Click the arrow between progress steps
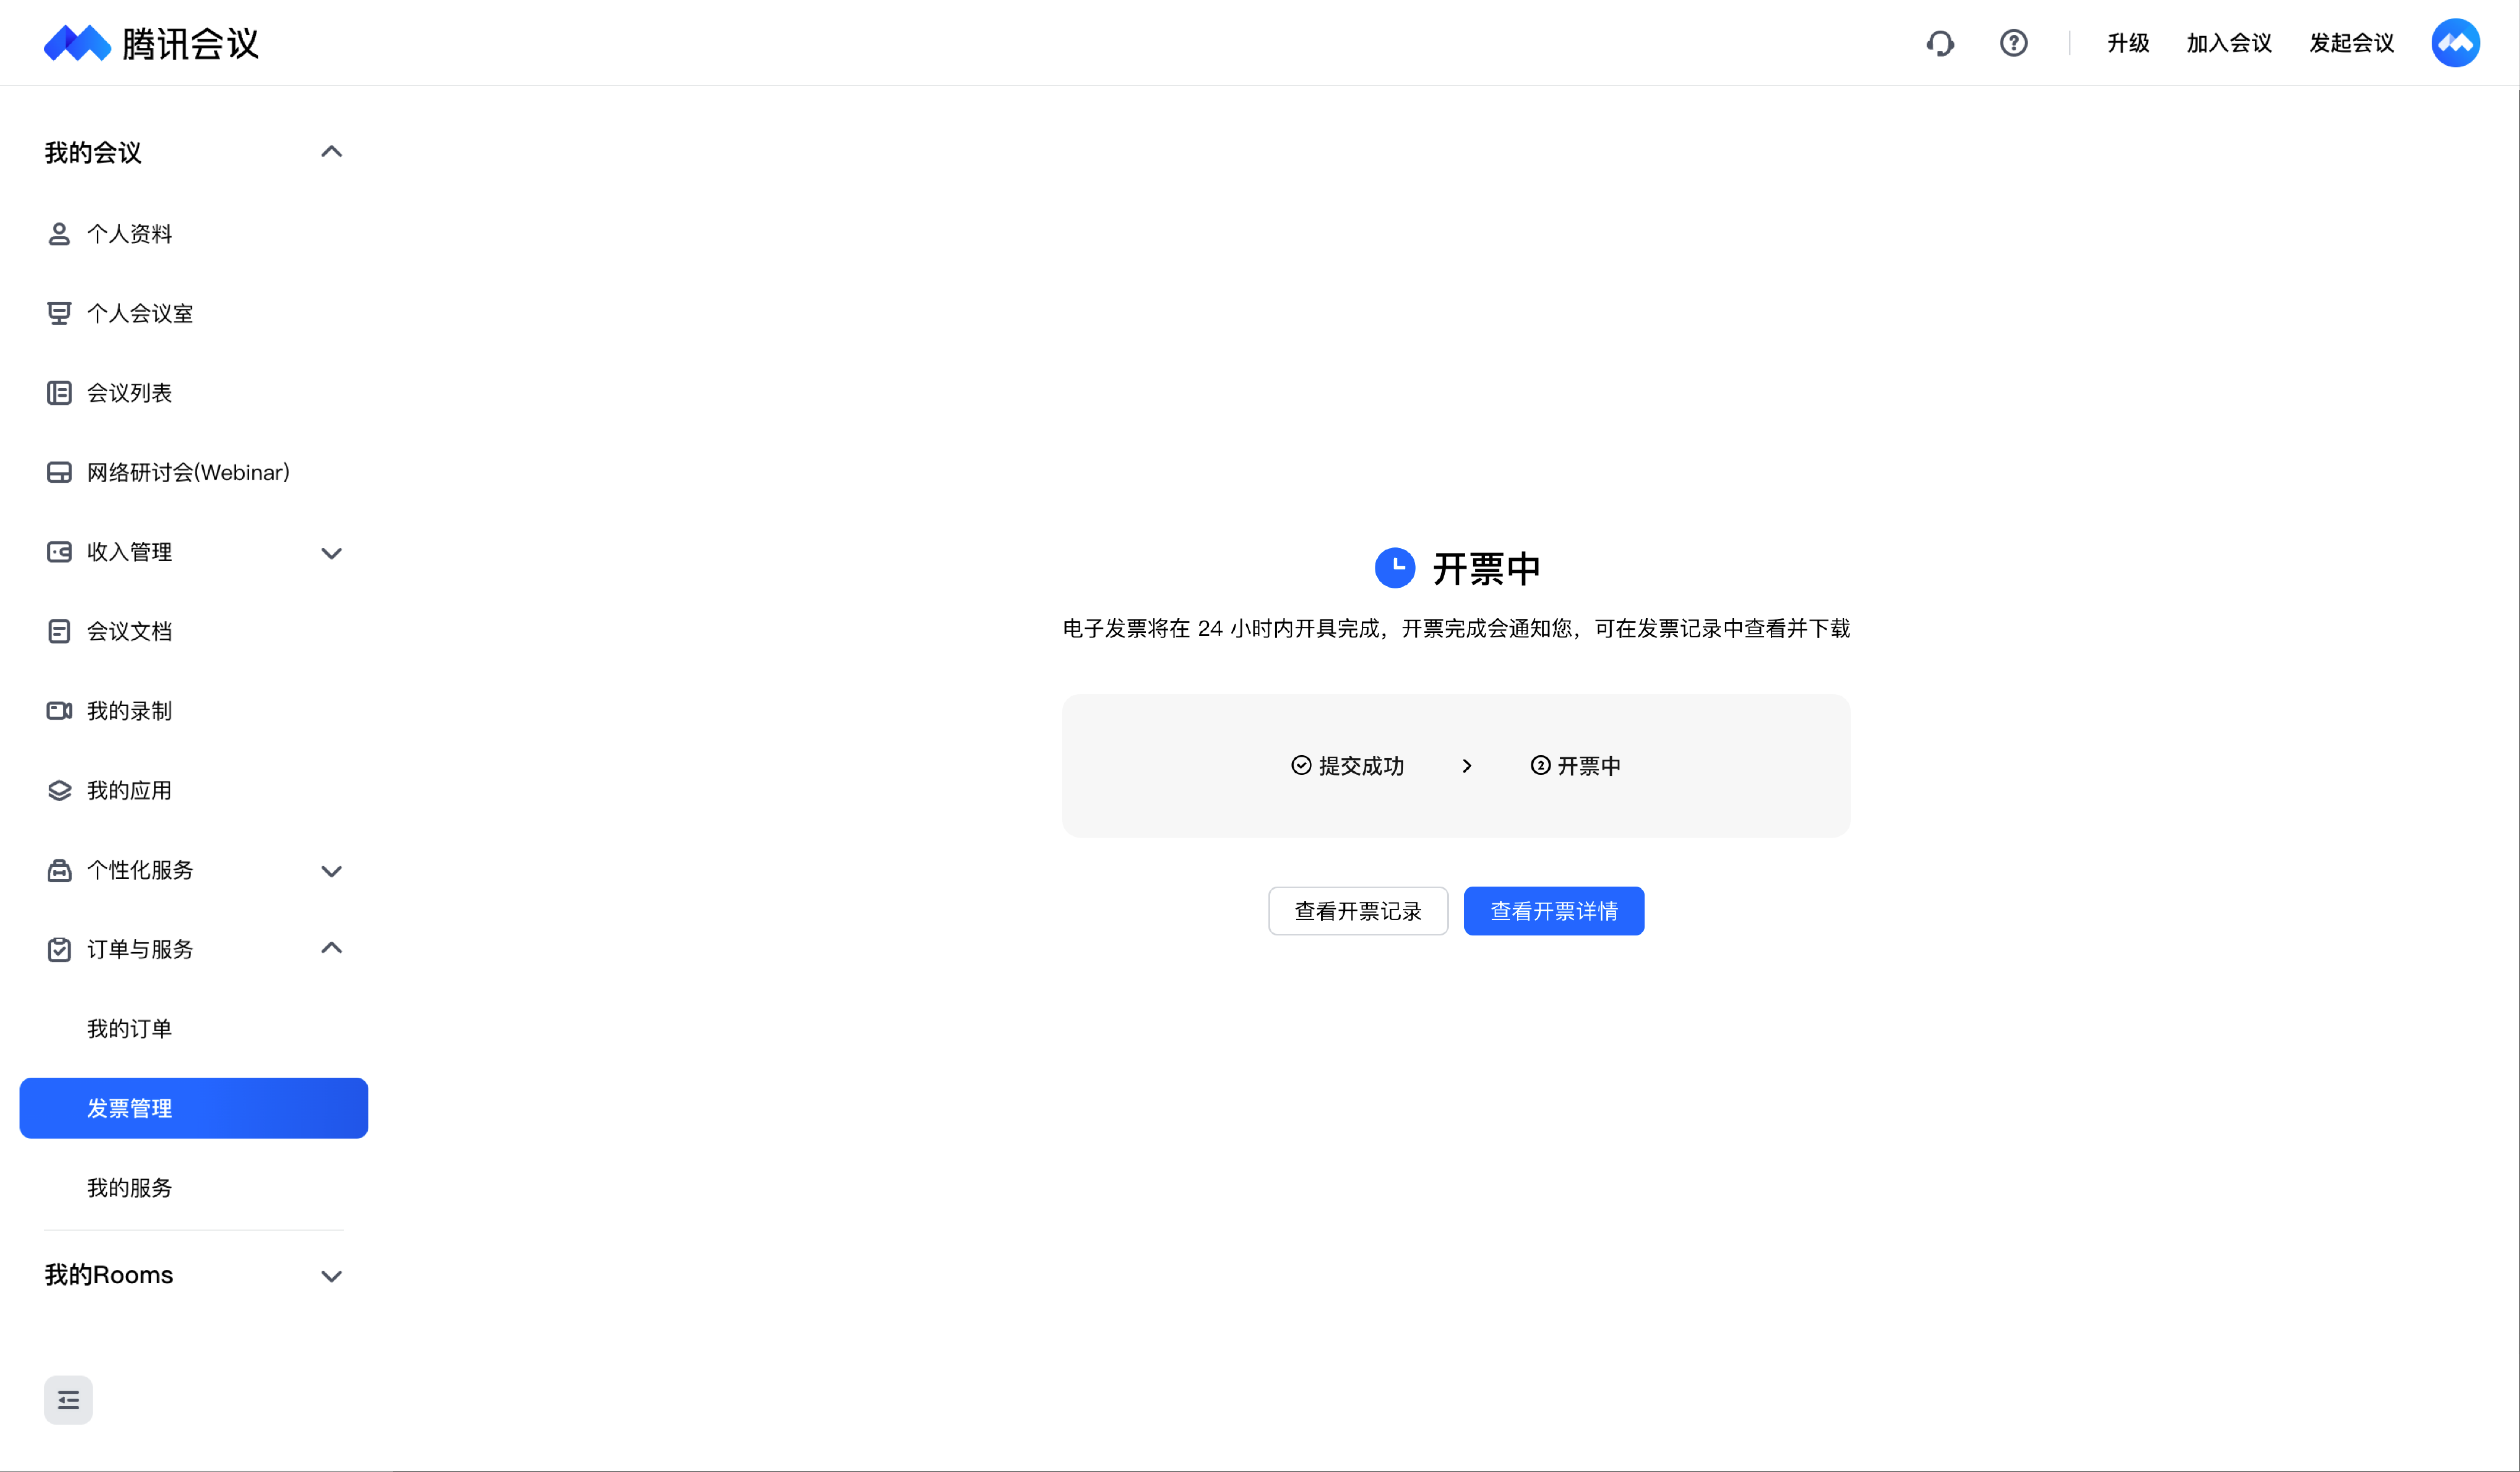The height and width of the screenshot is (1472, 2520). coord(1467,765)
